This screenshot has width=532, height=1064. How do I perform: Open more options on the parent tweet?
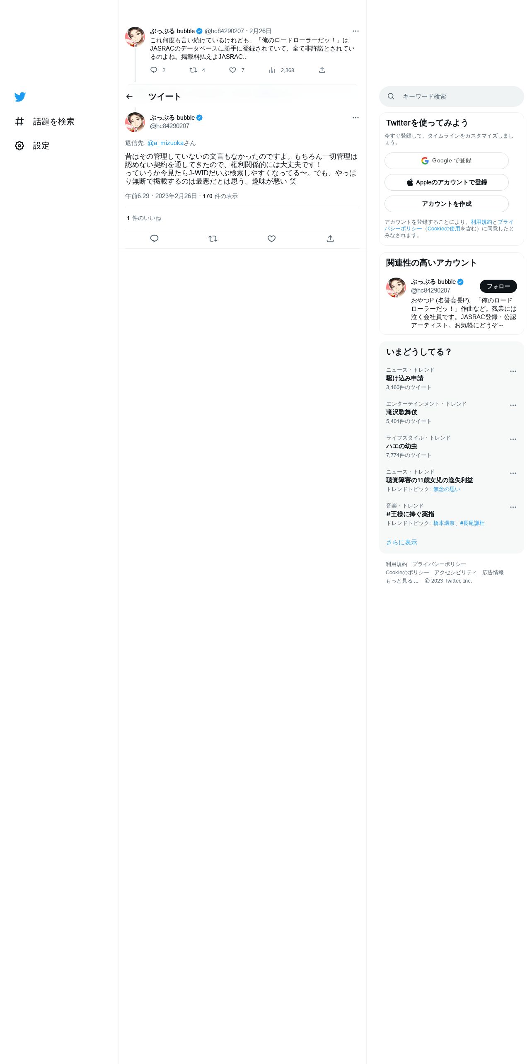(x=355, y=31)
